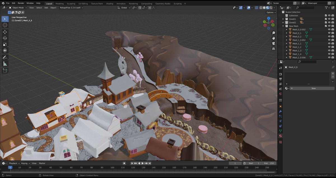The image size is (336, 178).
Task: Open the Output properties tab
Action: (x=281, y=79)
